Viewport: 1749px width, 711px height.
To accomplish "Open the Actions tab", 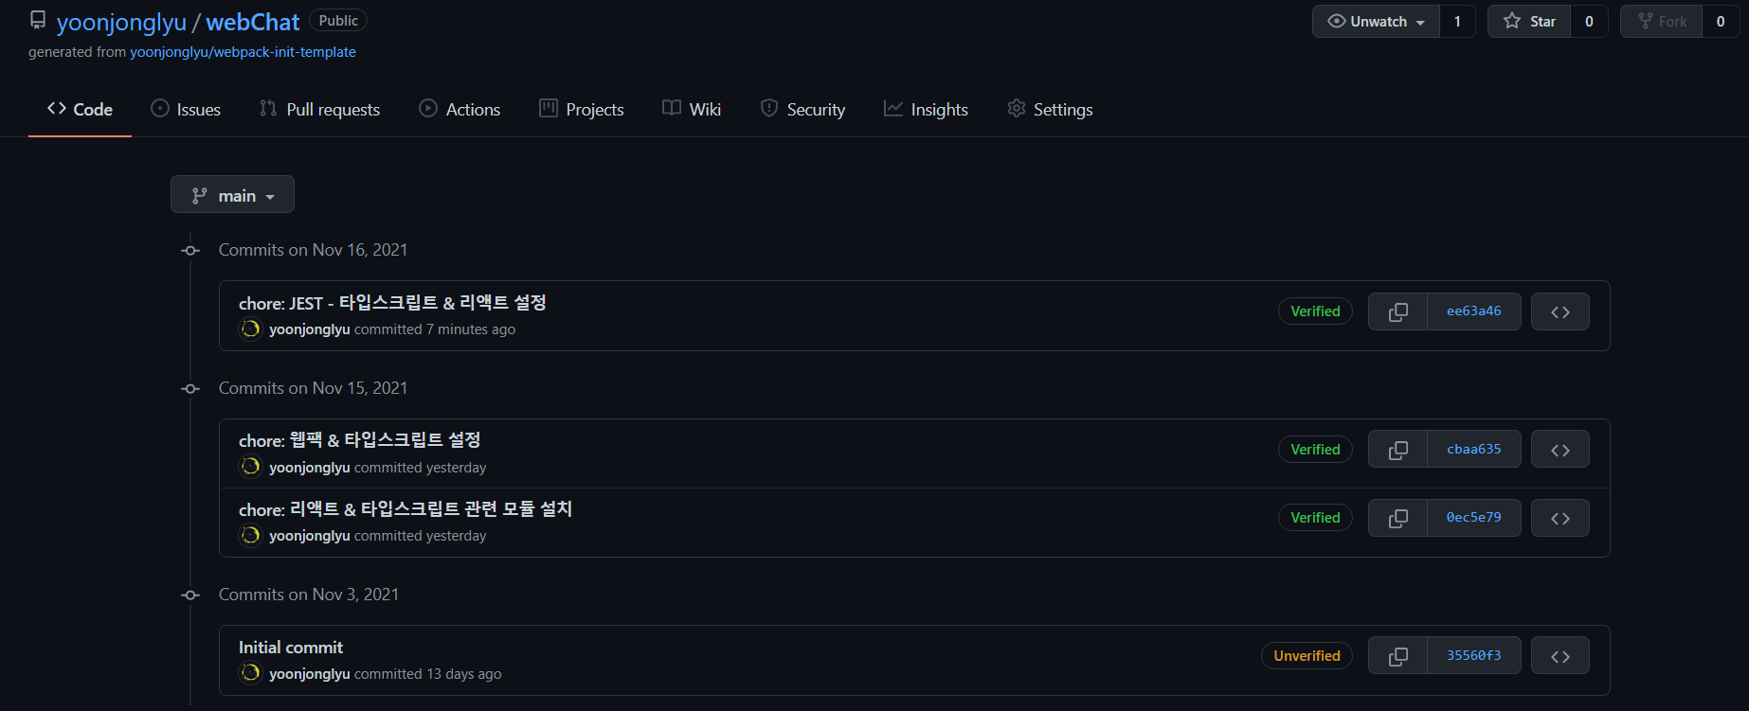I will [x=460, y=110].
